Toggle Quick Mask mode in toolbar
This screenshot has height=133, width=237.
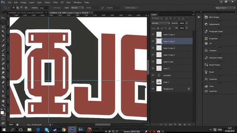[3, 119]
